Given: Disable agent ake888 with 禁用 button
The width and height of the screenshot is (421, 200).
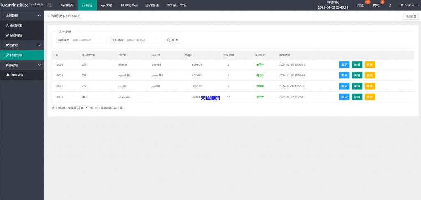Looking at the screenshot, I should point(370,64).
